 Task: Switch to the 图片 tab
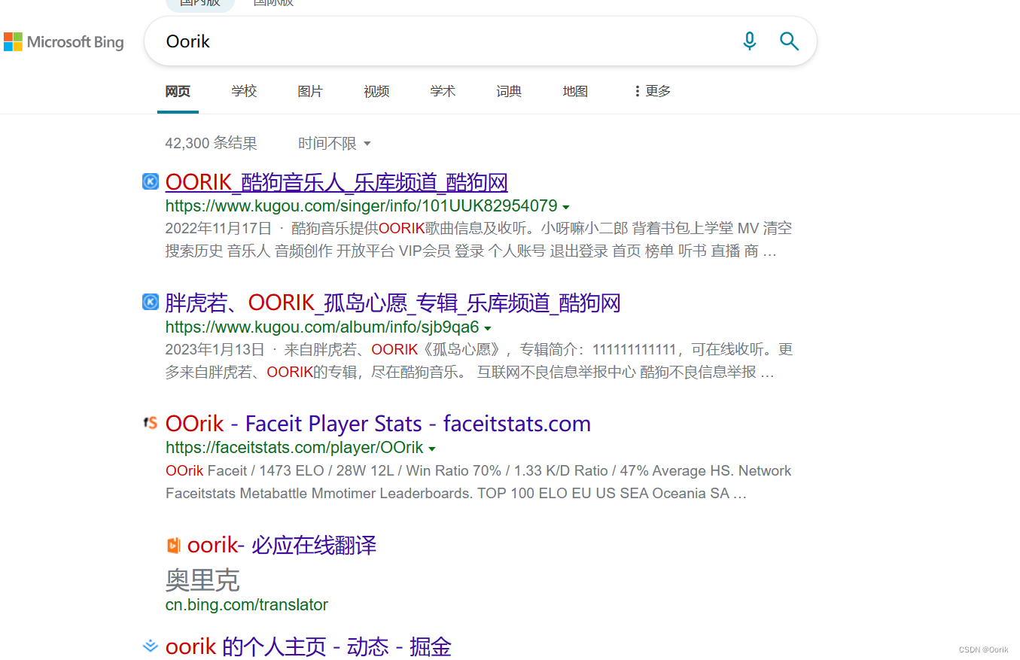[x=310, y=91]
